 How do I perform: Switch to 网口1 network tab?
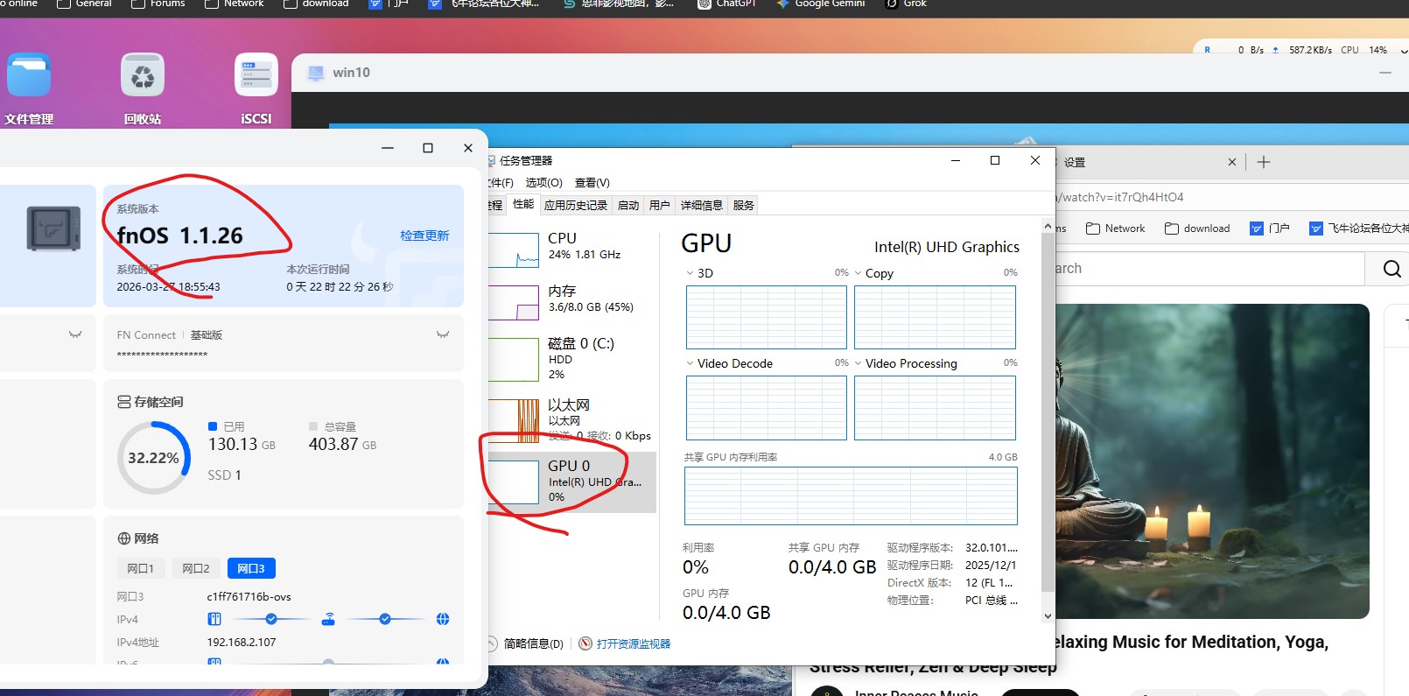pyautogui.click(x=141, y=568)
